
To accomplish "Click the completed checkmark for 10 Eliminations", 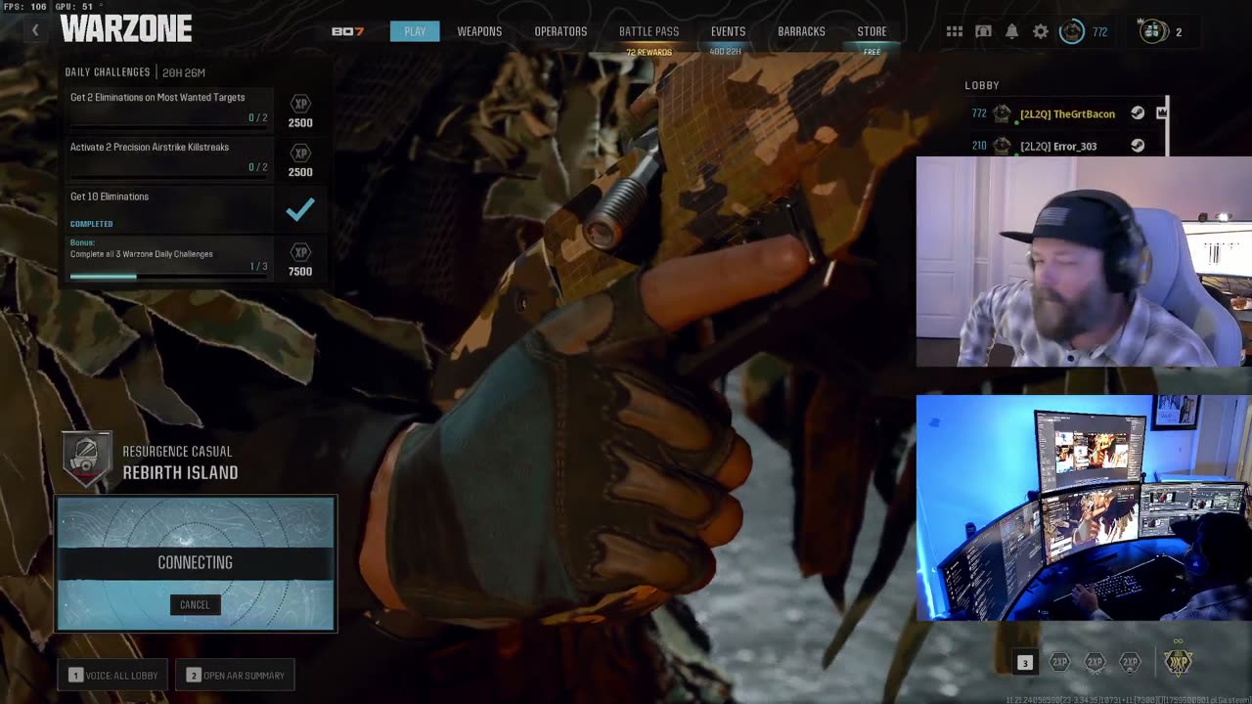I will [x=300, y=208].
